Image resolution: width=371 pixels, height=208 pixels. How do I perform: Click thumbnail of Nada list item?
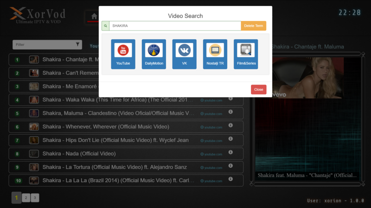34,153
